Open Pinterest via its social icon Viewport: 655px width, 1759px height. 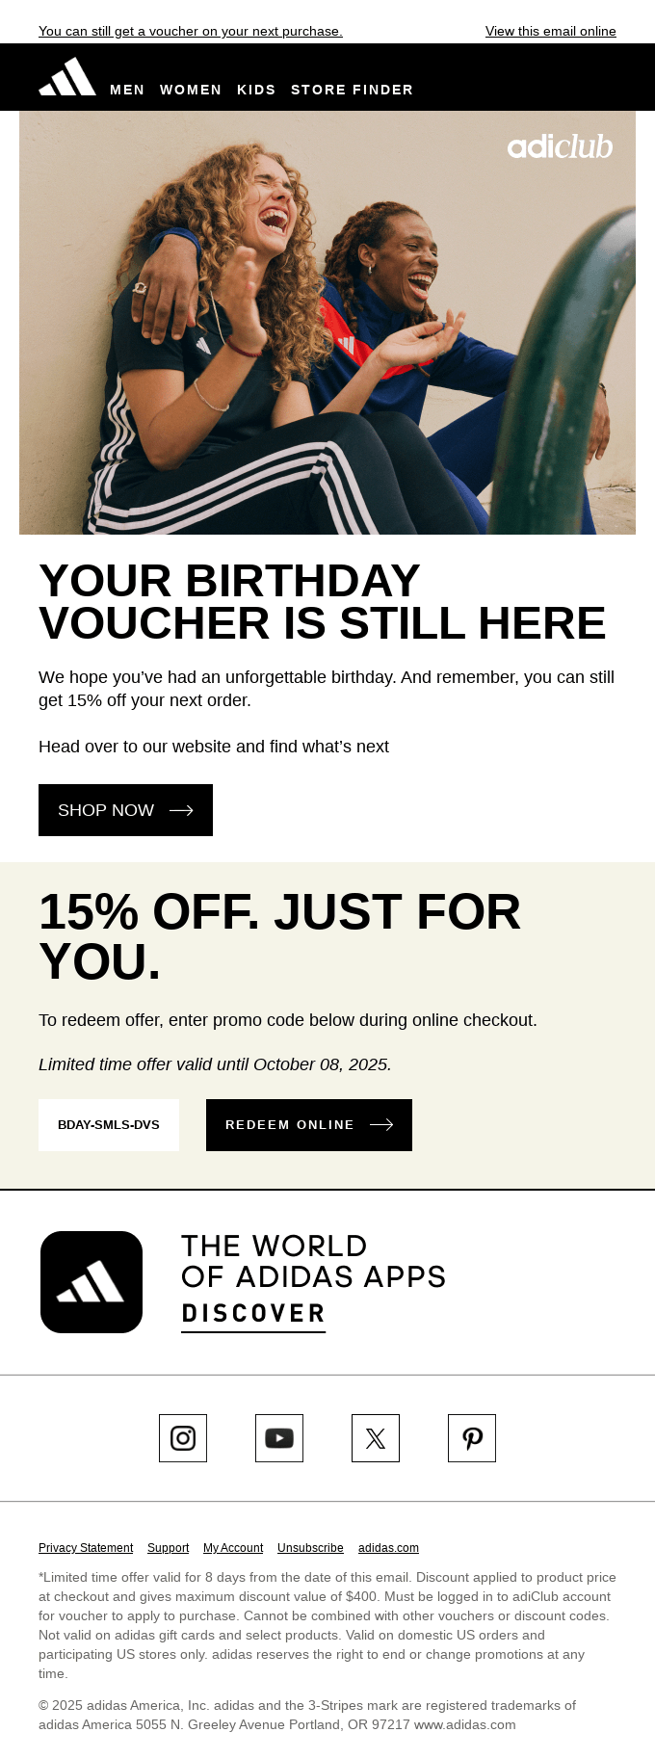[x=472, y=1438]
